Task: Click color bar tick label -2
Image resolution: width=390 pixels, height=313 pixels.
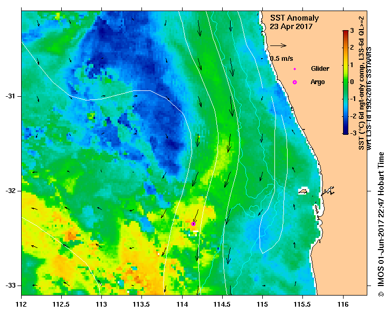Action: (353, 116)
